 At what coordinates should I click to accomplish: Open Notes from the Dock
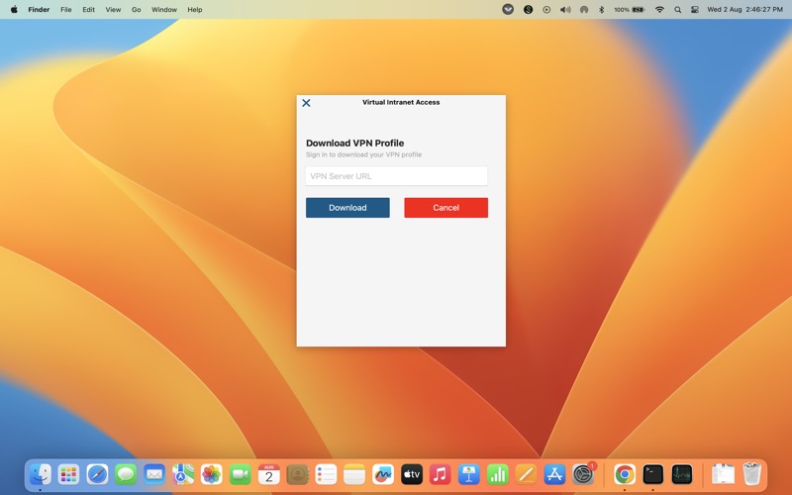[x=354, y=474]
